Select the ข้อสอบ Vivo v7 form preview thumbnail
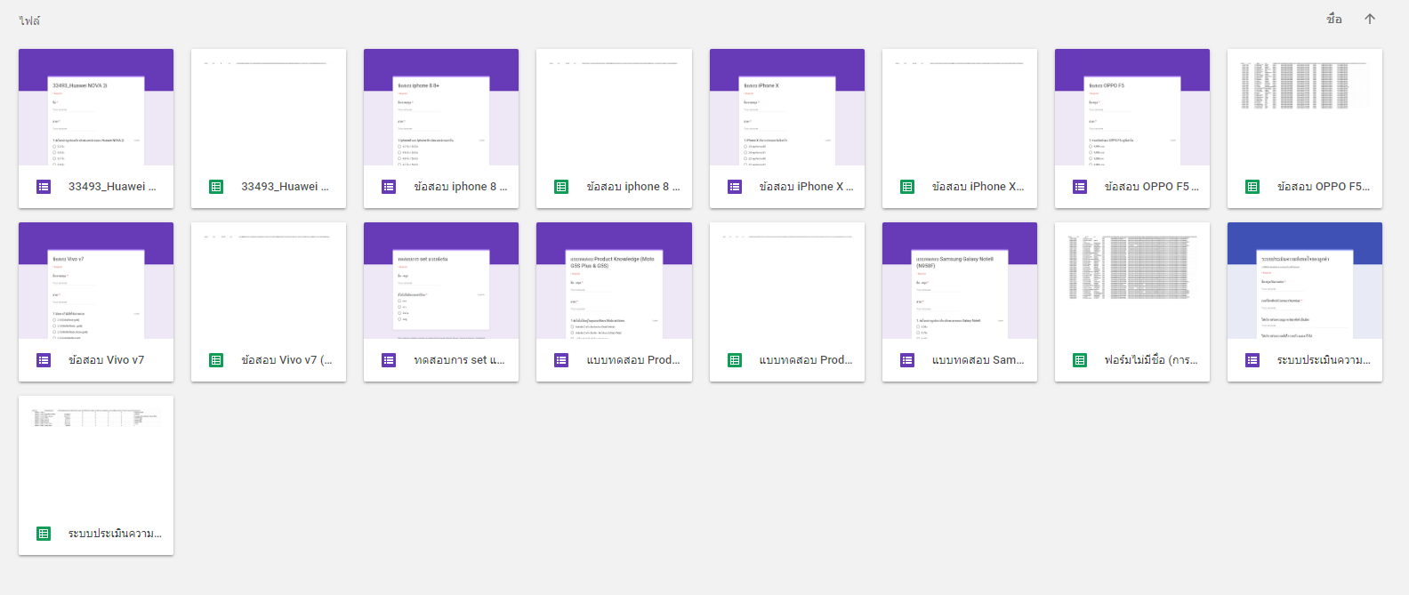Viewport: 1409px width, 595px height. pos(96,280)
